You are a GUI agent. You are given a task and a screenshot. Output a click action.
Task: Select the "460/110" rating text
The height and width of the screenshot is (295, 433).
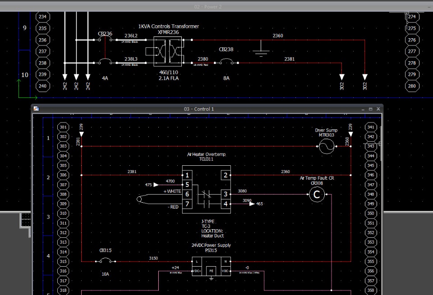[x=169, y=72]
